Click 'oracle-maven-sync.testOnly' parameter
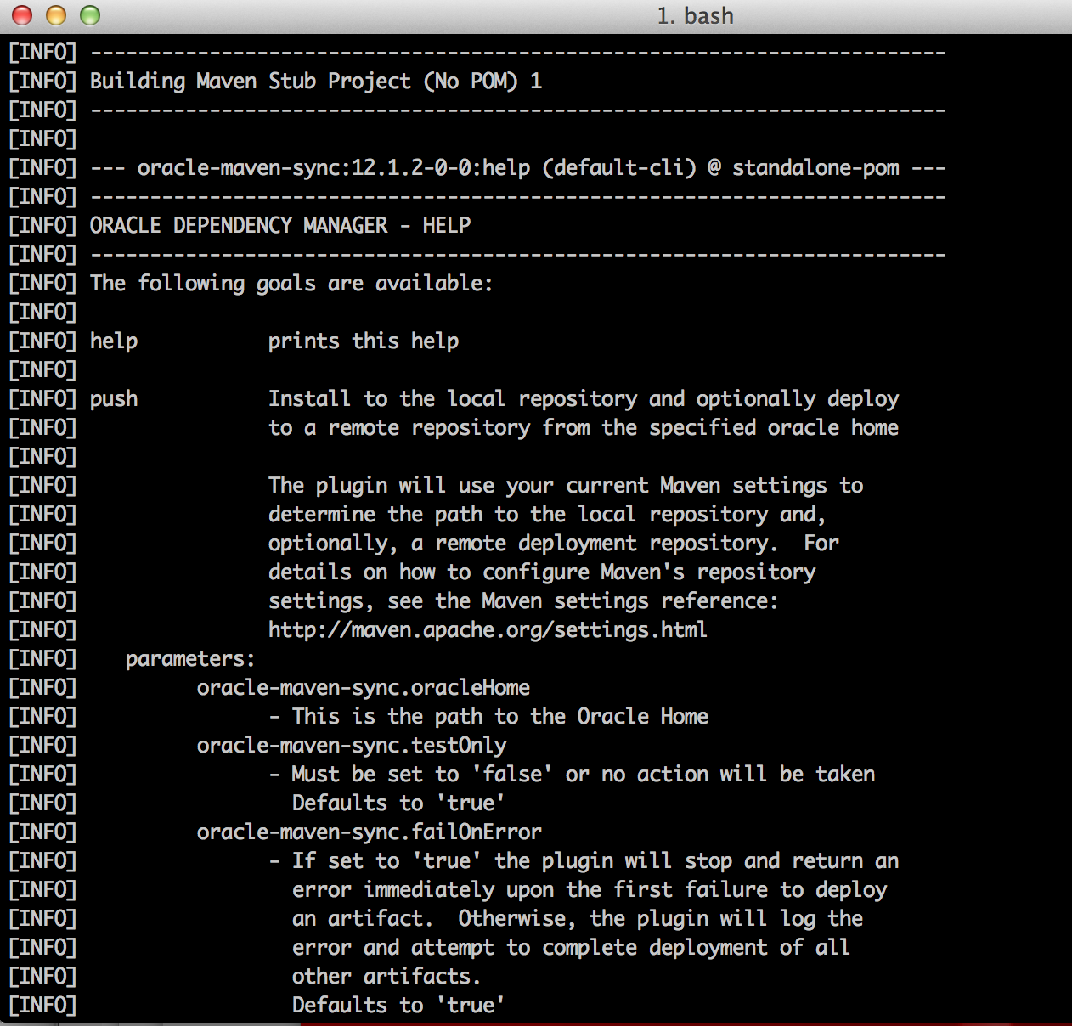The width and height of the screenshot is (1072, 1026). tap(352, 746)
